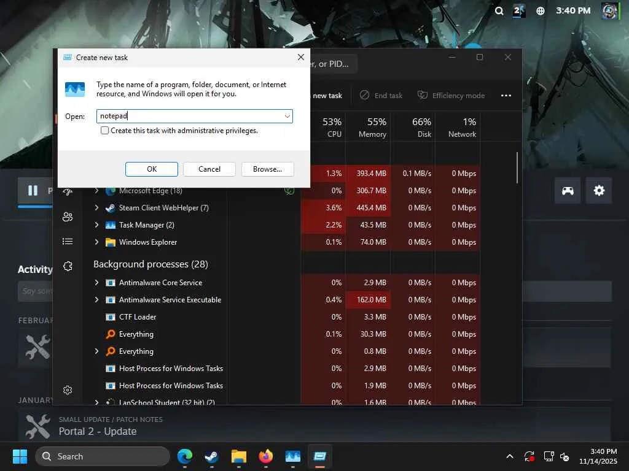629x471 pixels.
Task: Click Background processes (28) heading
Action: pyautogui.click(x=150, y=264)
